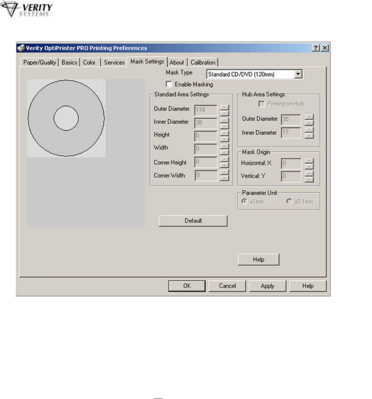Toggle the Printing on Hub checkbox
This screenshot has width=372, height=399.
pos(261,104)
